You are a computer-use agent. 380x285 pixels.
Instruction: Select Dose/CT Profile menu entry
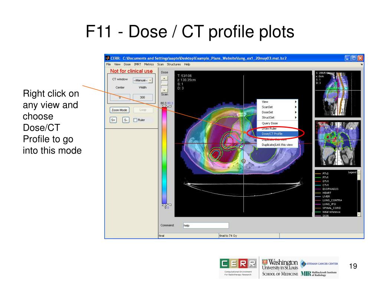click(278, 134)
